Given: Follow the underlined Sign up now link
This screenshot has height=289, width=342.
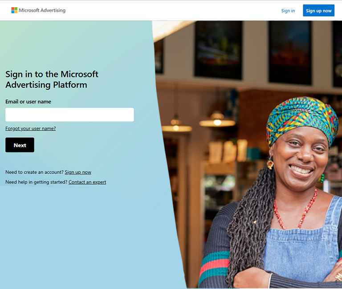Looking at the screenshot, I should click(78, 172).
